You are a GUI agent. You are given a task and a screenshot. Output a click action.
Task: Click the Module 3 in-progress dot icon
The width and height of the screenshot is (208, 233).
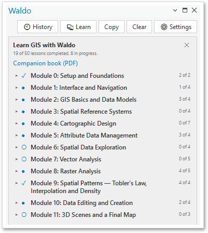tap(23, 112)
